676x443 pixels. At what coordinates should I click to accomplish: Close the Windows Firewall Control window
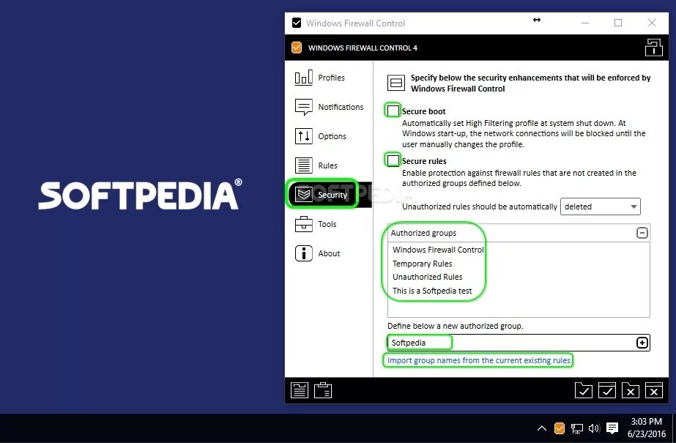[x=652, y=23]
